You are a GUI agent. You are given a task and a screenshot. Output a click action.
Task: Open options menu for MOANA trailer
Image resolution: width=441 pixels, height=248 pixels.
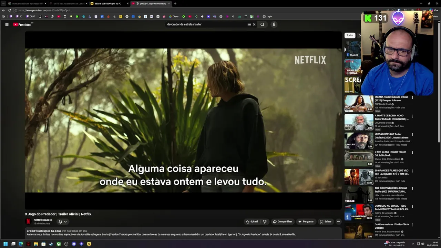412,97
